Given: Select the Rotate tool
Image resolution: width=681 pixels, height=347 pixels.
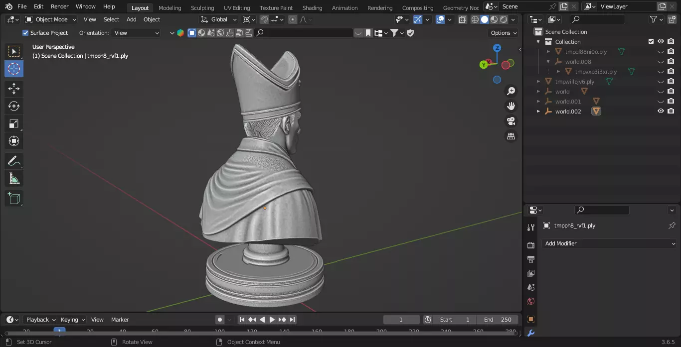Looking at the screenshot, I should click(14, 106).
